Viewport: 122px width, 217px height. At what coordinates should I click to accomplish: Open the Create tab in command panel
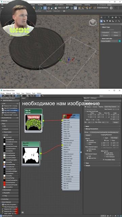click(x=101, y=18)
